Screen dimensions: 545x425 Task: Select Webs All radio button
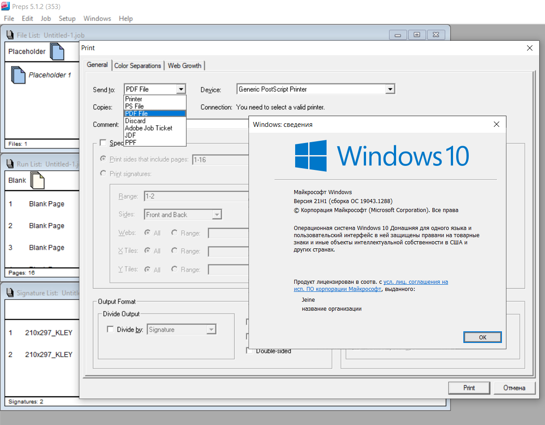point(147,233)
